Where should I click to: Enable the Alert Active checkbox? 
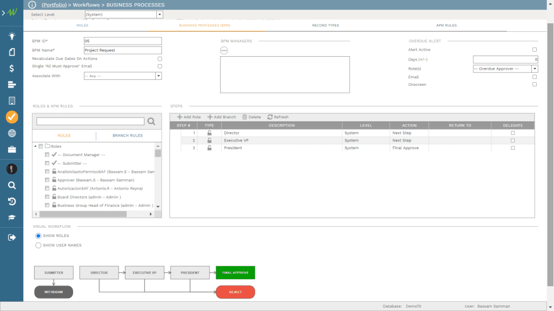[535, 50]
